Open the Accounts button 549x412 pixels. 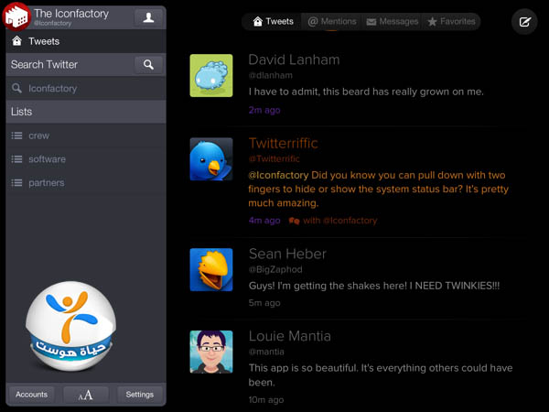[31, 395]
